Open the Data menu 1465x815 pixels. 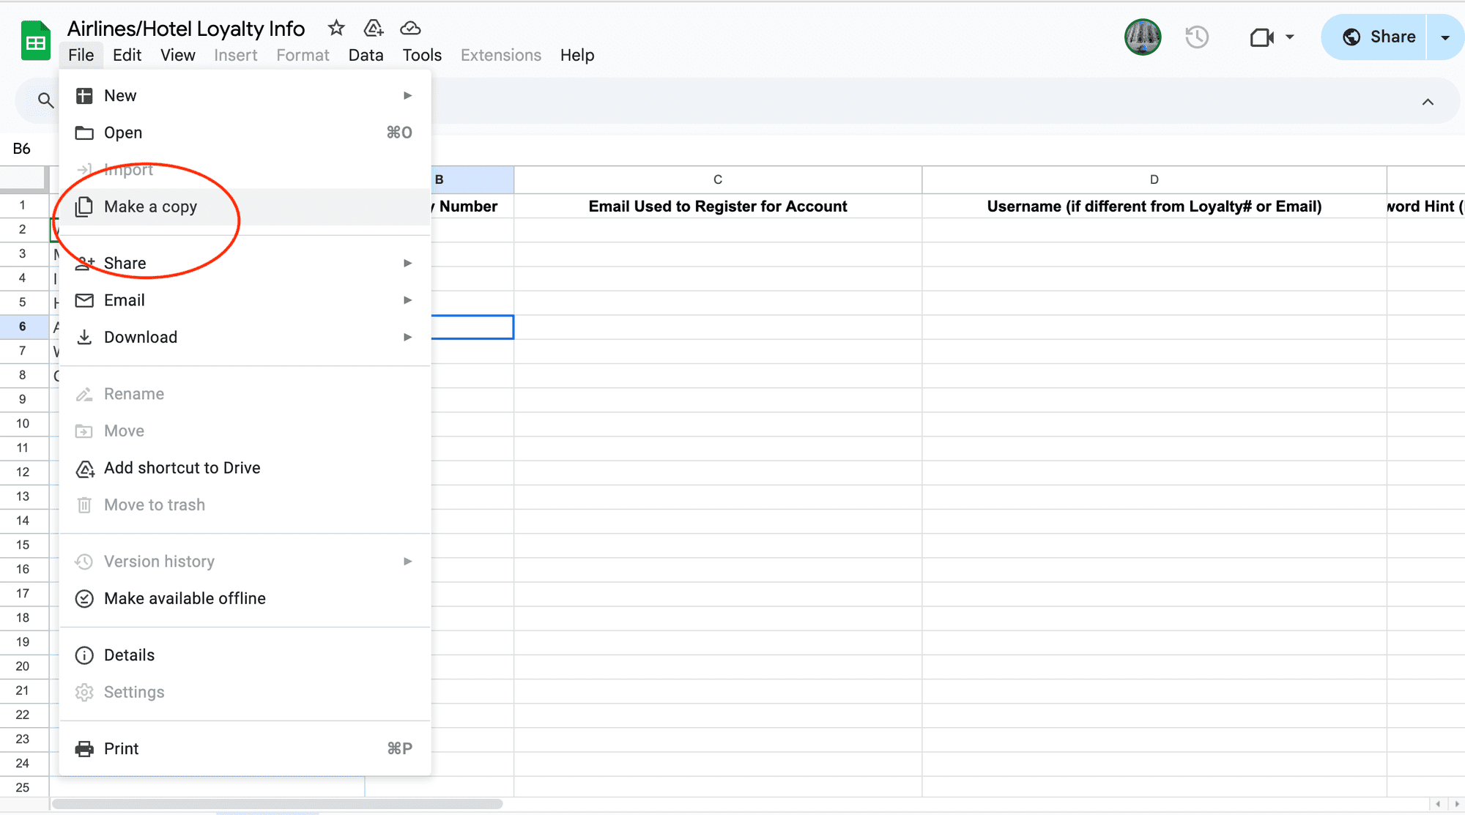coord(366,55)
